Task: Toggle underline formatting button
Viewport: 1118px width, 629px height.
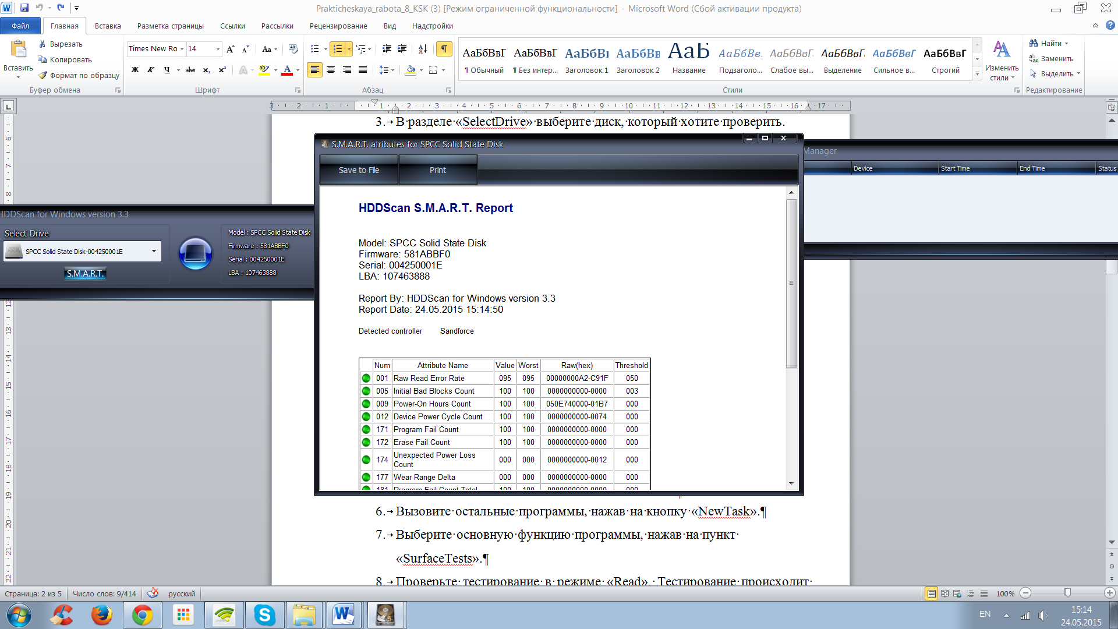Action: [x=167, y=70]
